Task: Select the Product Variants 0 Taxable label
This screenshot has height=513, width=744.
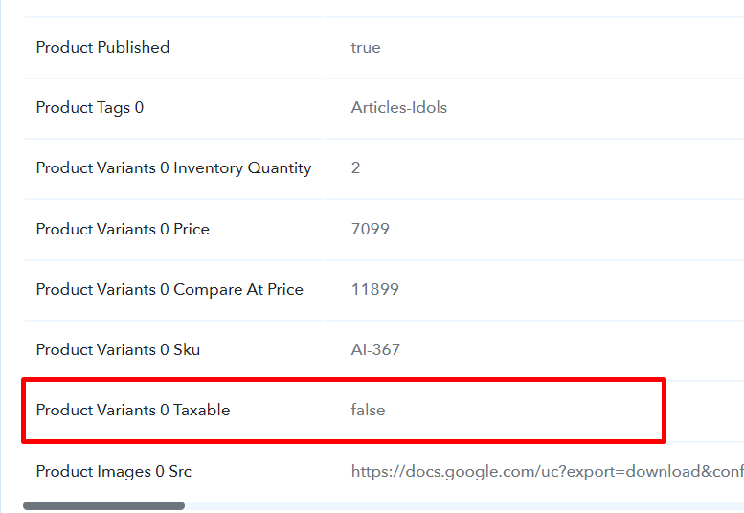Action: click(x=133, y=411)
